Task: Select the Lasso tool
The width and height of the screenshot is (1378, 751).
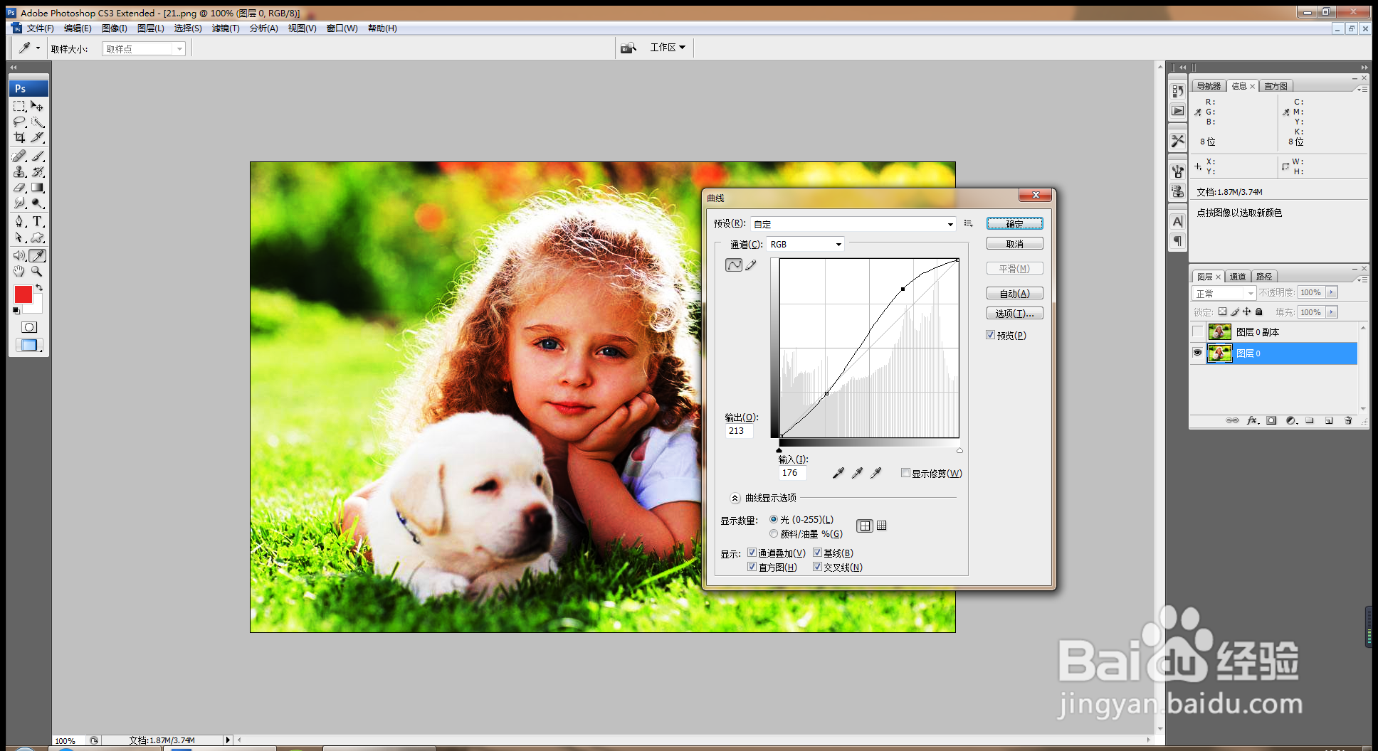Action: [x=19, y=122]
